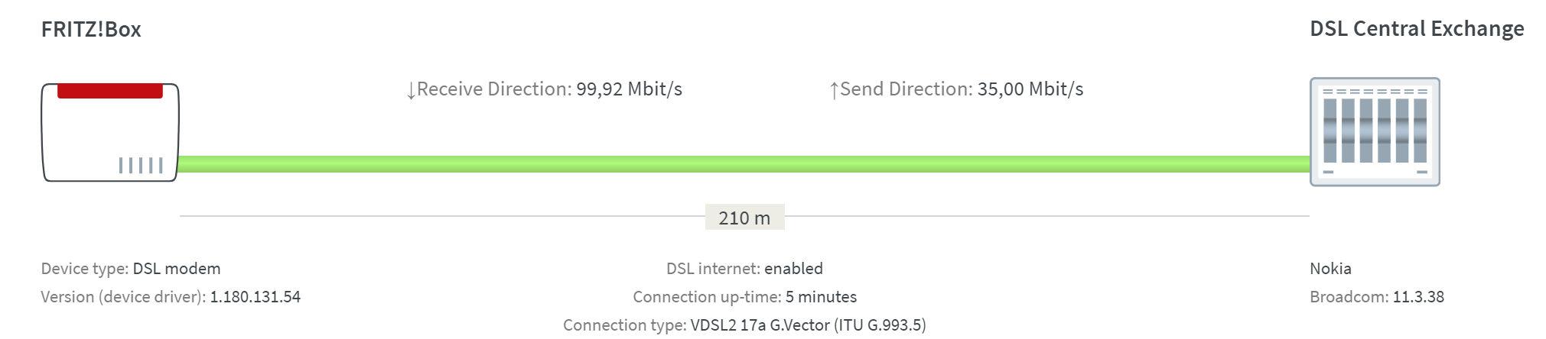This screenshot has width=1546, height=339.
Task: Click the 210 m line length label
Action: (x=744, y=218)
